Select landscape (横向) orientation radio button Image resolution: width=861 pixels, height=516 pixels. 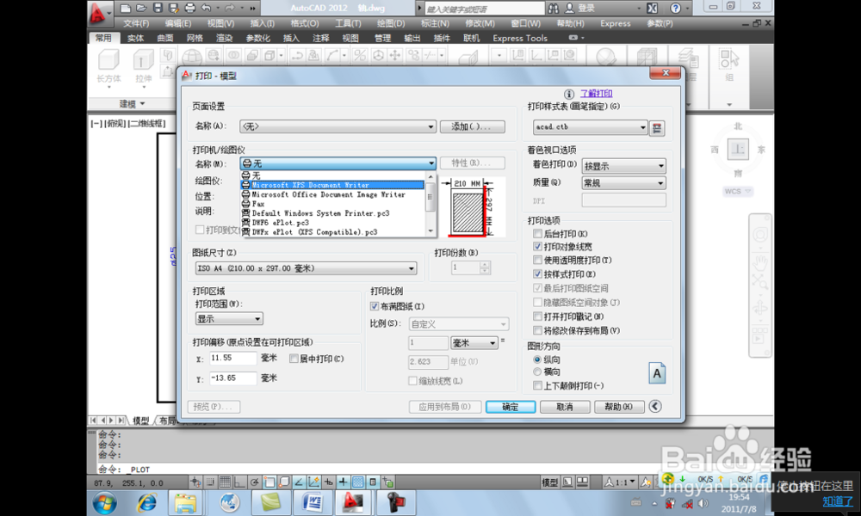click(x=537, y=372)
